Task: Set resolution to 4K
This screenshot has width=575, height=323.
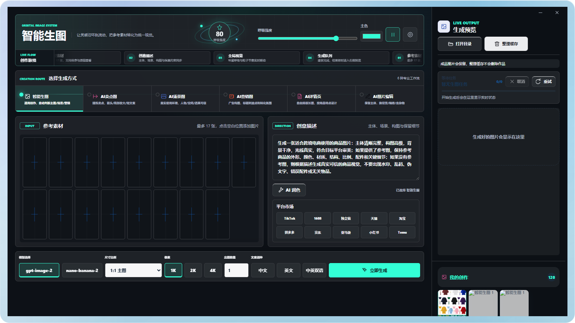Action: (x=213, y=270)
